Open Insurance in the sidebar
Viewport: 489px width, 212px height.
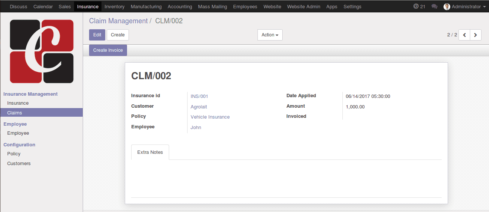click(41, 103)
